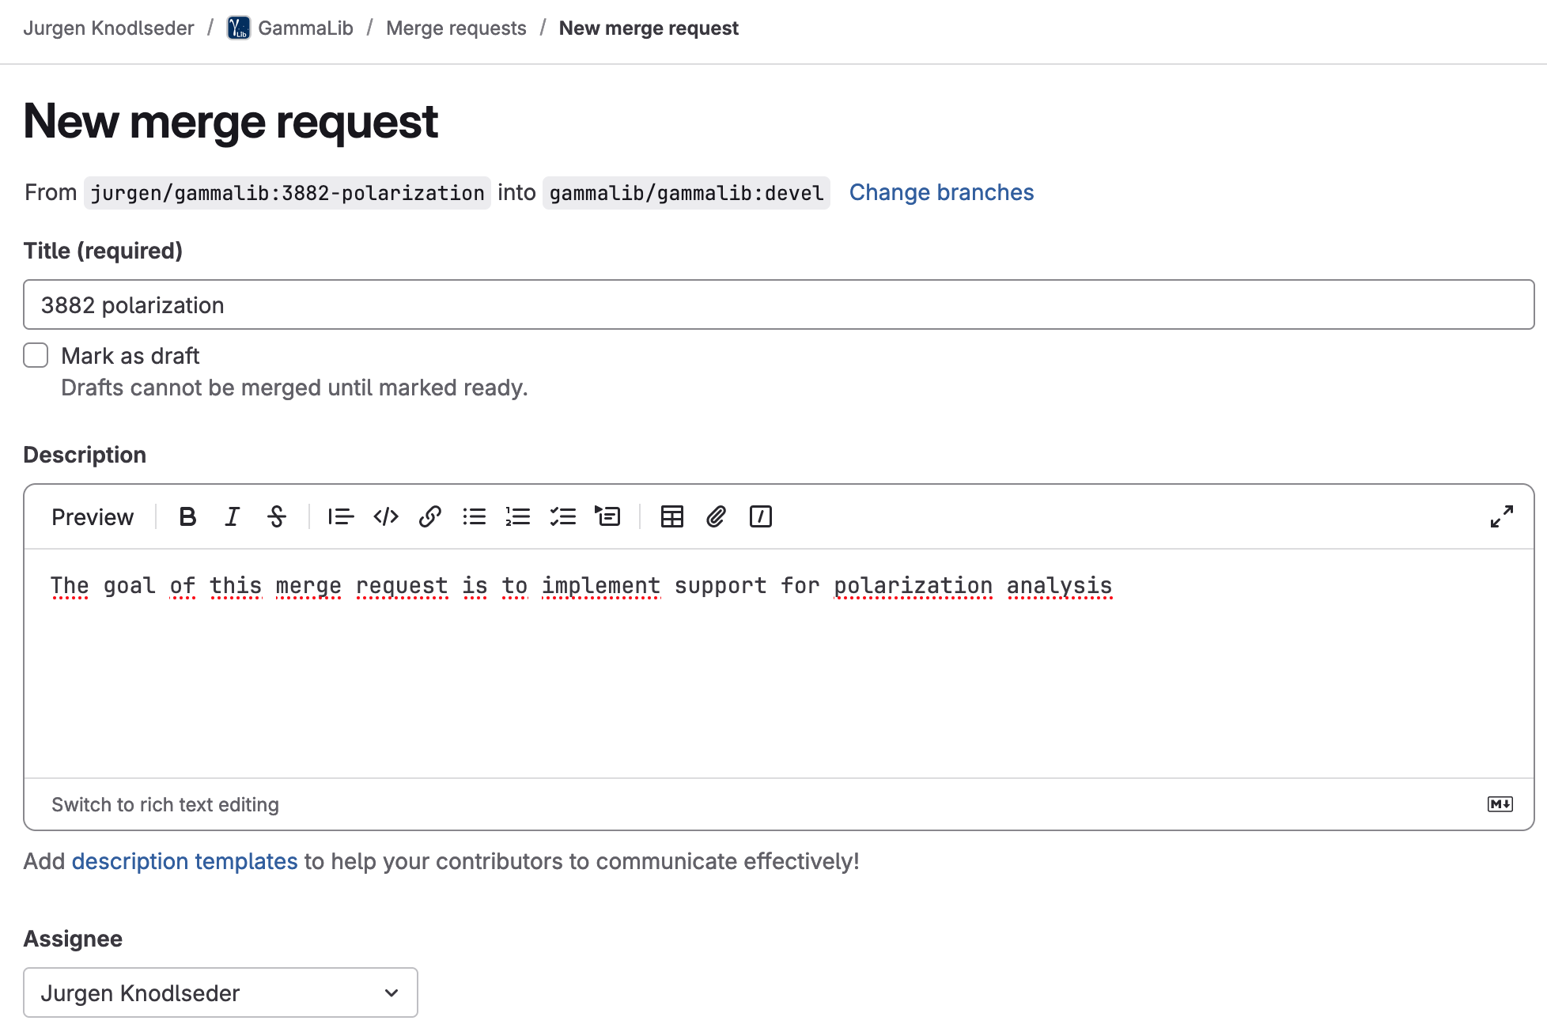Add a hyperlink to description
This screenshot has width=1547, height=1032.
pos(430,516)
